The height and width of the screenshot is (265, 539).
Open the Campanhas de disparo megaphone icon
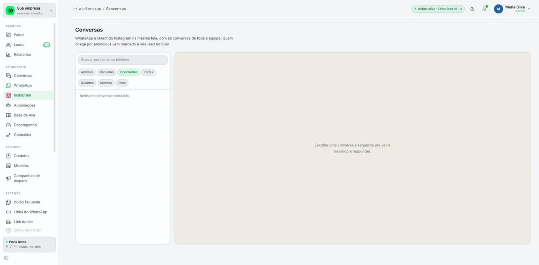pos(8,178)
